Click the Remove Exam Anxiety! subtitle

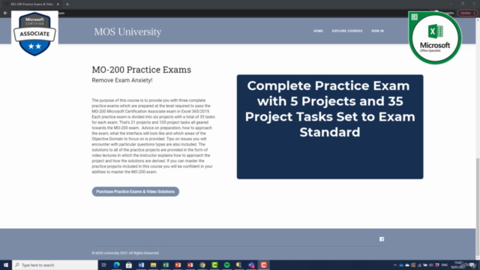click(122, 80)
